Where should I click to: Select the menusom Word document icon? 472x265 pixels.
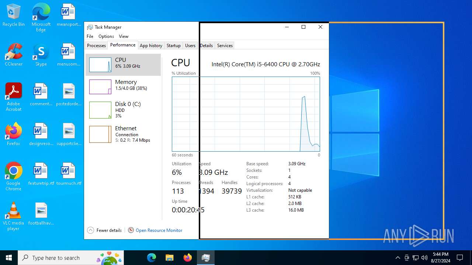click(x=69, y=55)
